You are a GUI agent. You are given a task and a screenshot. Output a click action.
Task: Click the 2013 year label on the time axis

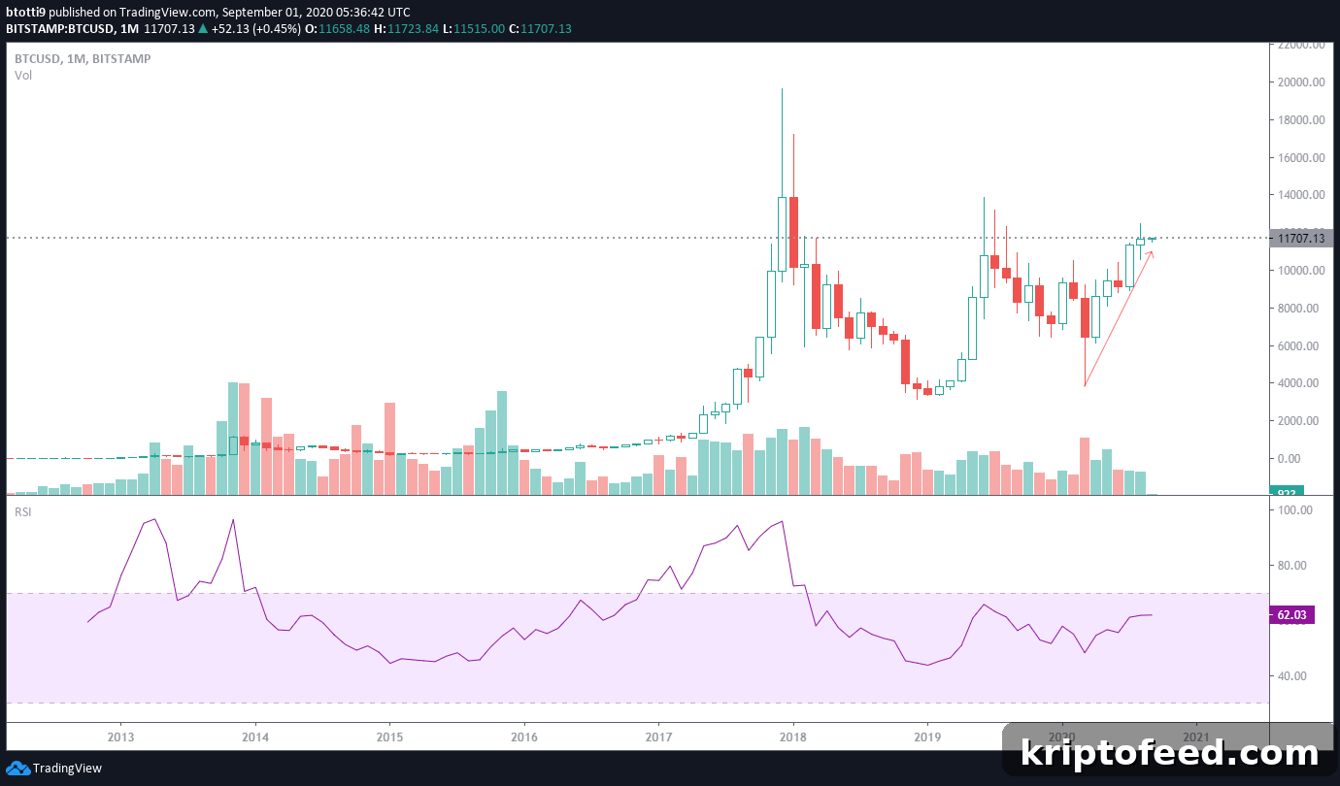click(x=120, y=736)
